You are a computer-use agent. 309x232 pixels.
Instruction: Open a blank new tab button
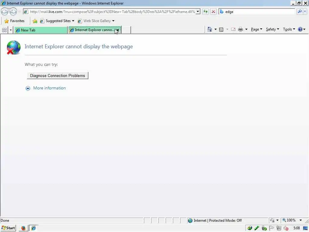[x=126, y=30]
